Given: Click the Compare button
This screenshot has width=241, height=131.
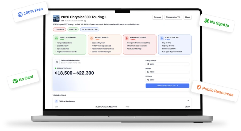Looking at the screenshot, I should pos(157,17).
